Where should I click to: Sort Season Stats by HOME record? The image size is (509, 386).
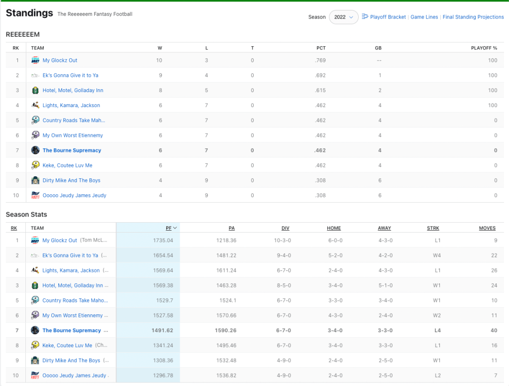click(x=333, y=228)
